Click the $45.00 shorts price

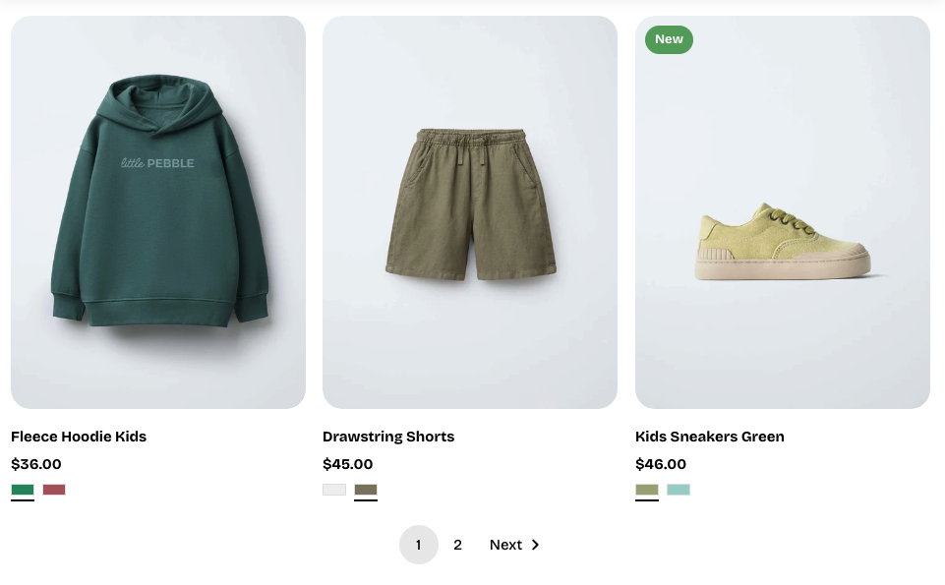[x=348, y=464]
